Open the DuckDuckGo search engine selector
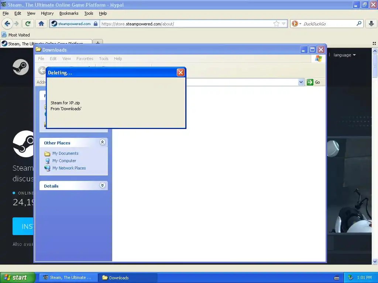 (x=296, y=24)
